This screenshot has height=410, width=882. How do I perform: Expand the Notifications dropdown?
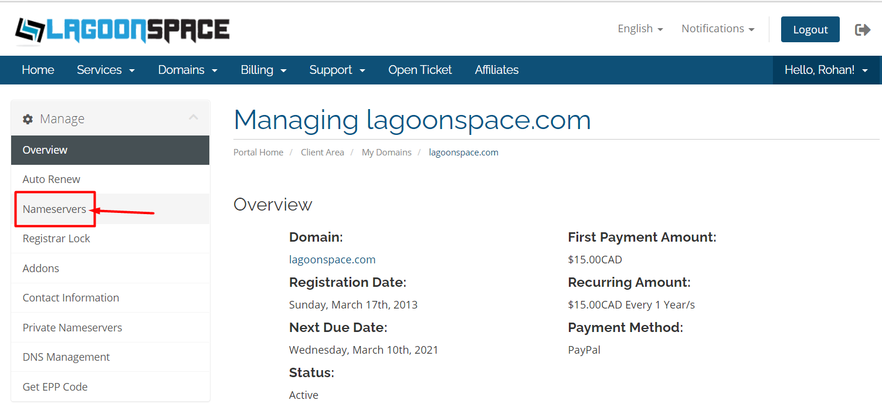(x=717, y=29)
